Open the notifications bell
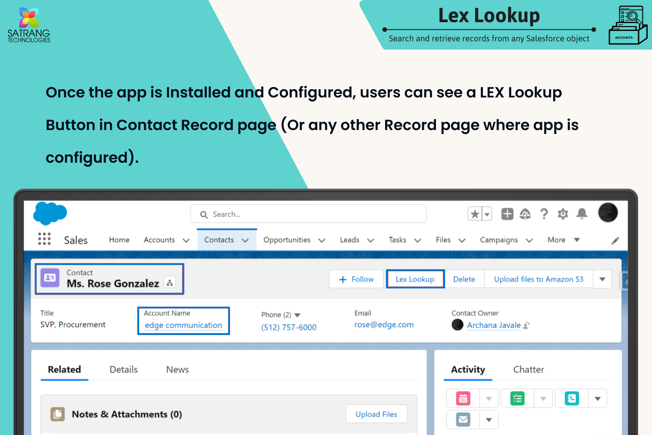The width and height of the screenshot is (652, 435). 582,214
